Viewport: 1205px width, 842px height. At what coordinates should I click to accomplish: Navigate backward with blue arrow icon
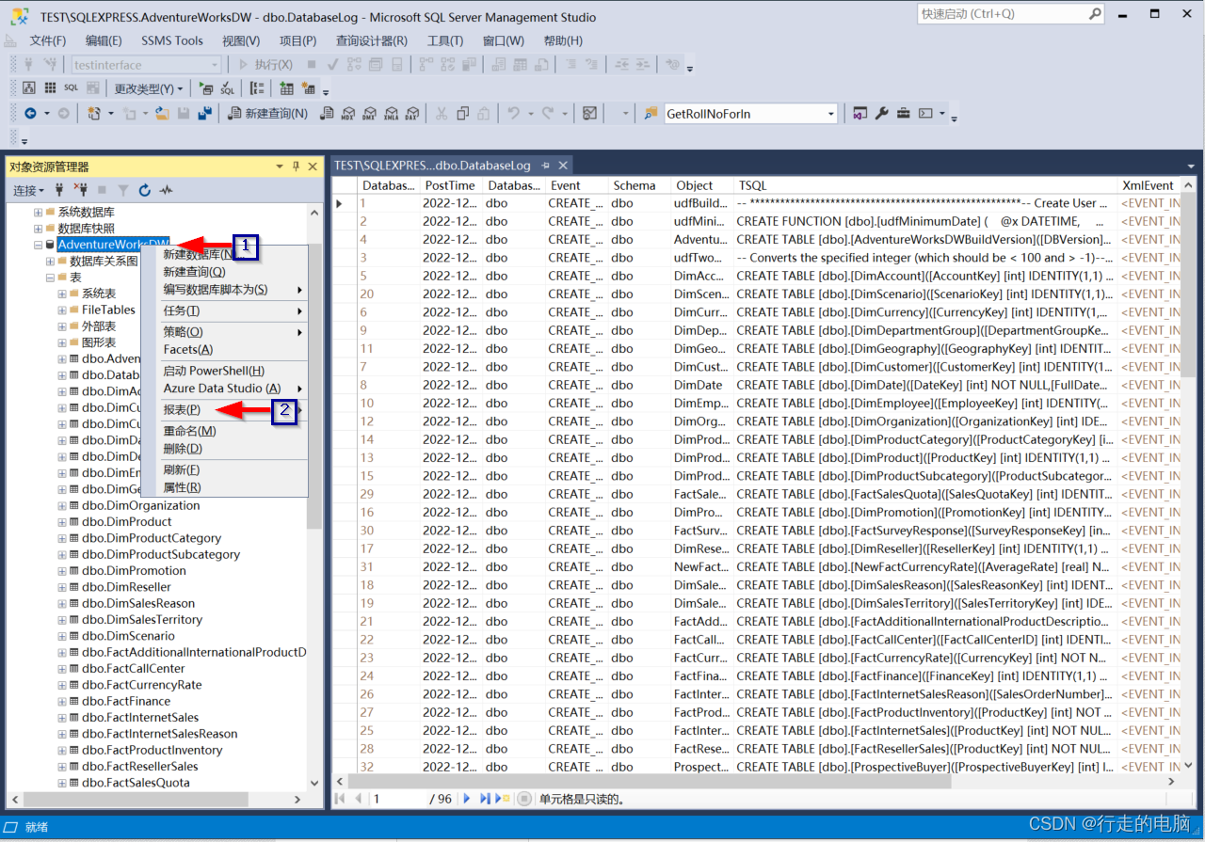[x=31, y=113]
